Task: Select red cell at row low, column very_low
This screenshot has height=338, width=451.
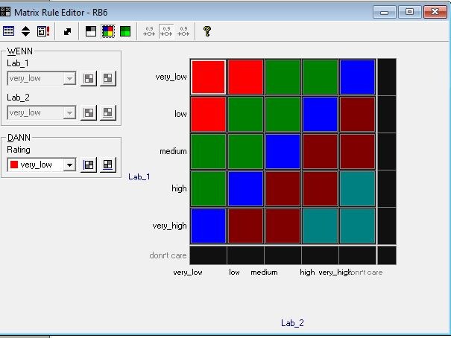Action: 208,115
